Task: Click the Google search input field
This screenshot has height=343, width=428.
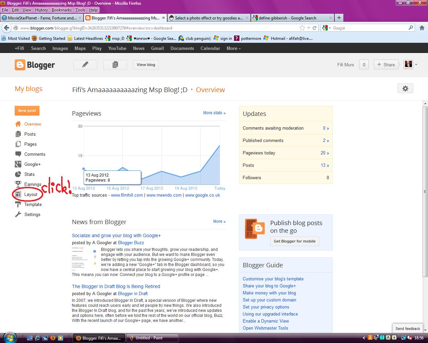Action: click(x=369, y=28)
